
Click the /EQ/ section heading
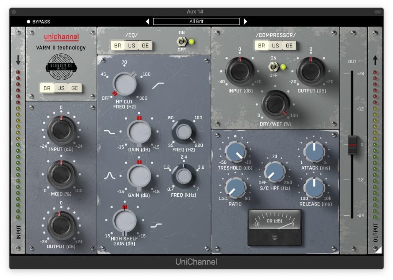pyautogui.click(x=132, y=35)
